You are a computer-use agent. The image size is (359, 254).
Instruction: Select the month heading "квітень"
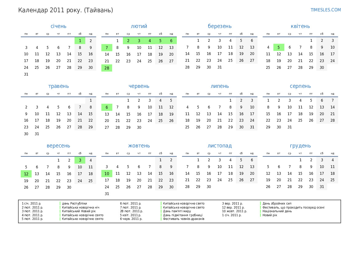(300, 26)
